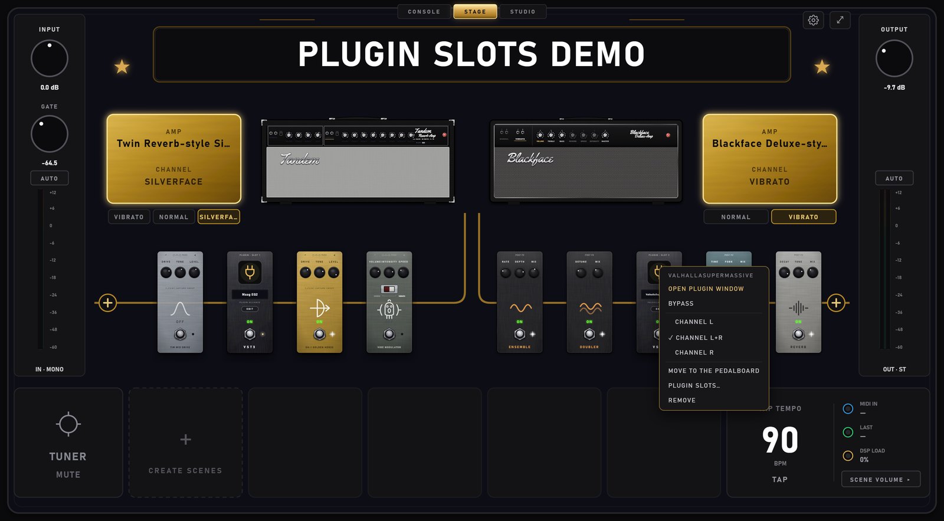Select Channel L menu option
This screenshot has height=521, width=944.
click(714, 322)
